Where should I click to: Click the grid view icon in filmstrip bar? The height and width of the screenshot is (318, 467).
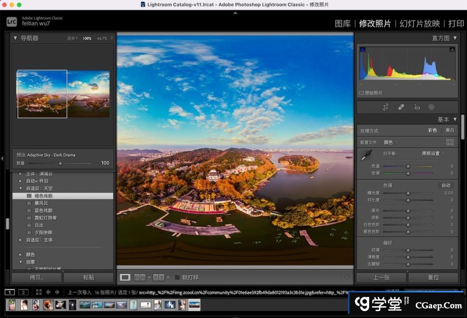pyautogui.click(x=39, y=292)
